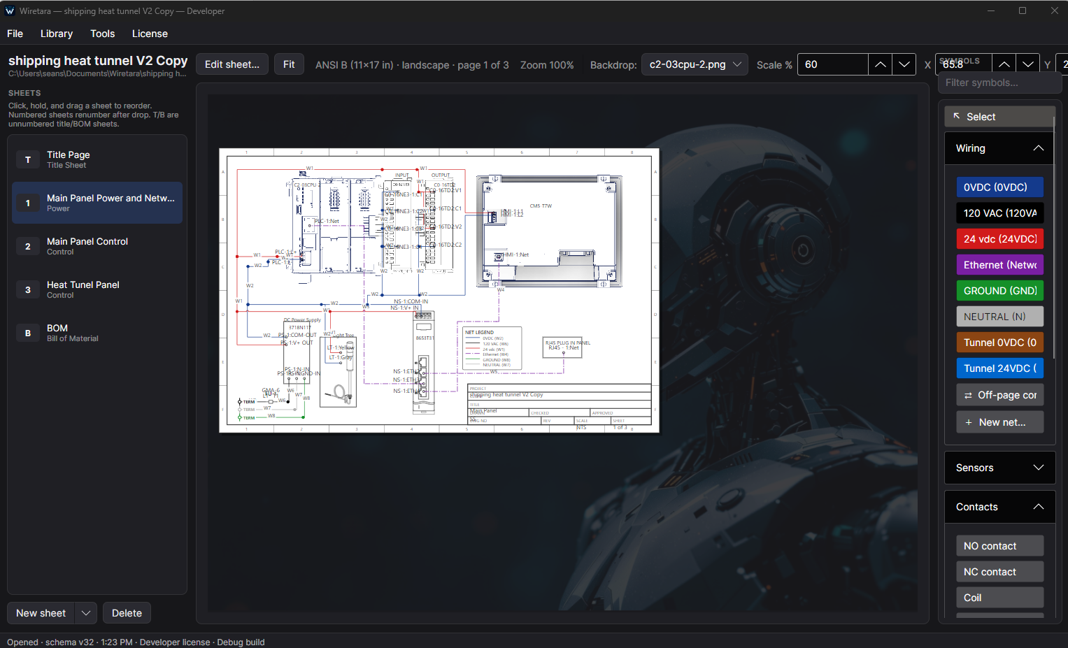This screenshot has height=648, width=1068.
Task: Click the New net... button
Action: [999, 422]
